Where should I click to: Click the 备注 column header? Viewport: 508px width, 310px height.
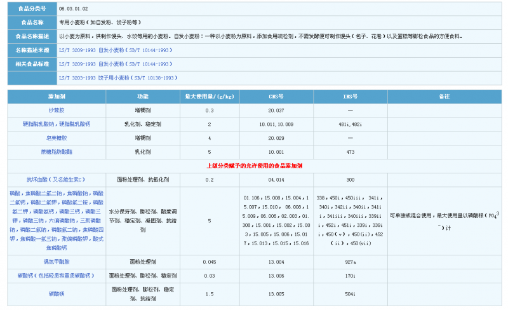tap(444, 96)
